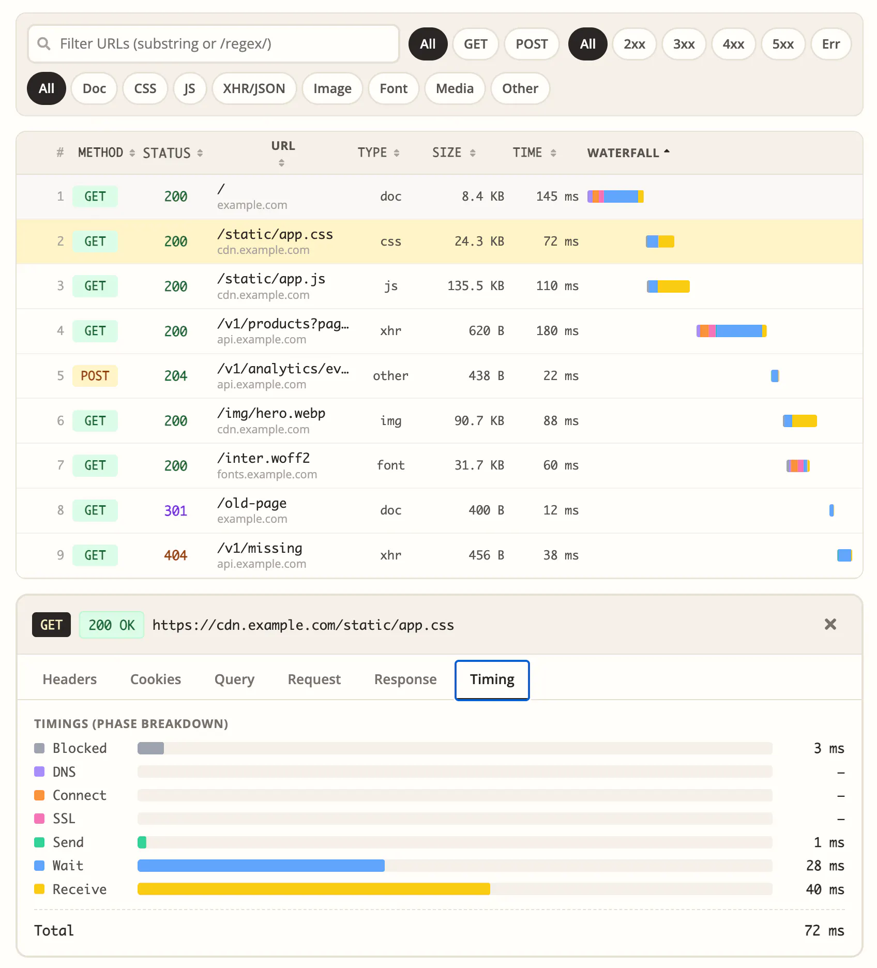Sort by METHOD column arrows
Viewport: 877px width, 968px height.
pyautogui.click(x=132, y=153)
